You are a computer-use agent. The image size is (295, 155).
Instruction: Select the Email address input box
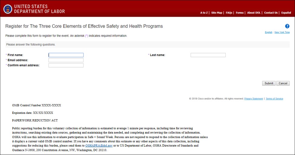pos(66,60)
